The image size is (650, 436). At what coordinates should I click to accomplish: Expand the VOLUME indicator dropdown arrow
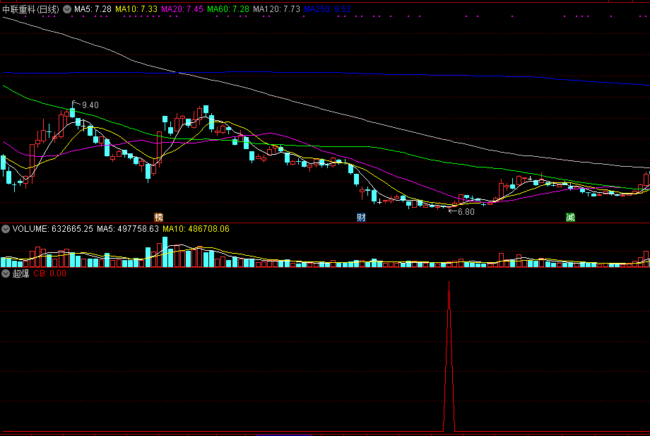[6, 229]
